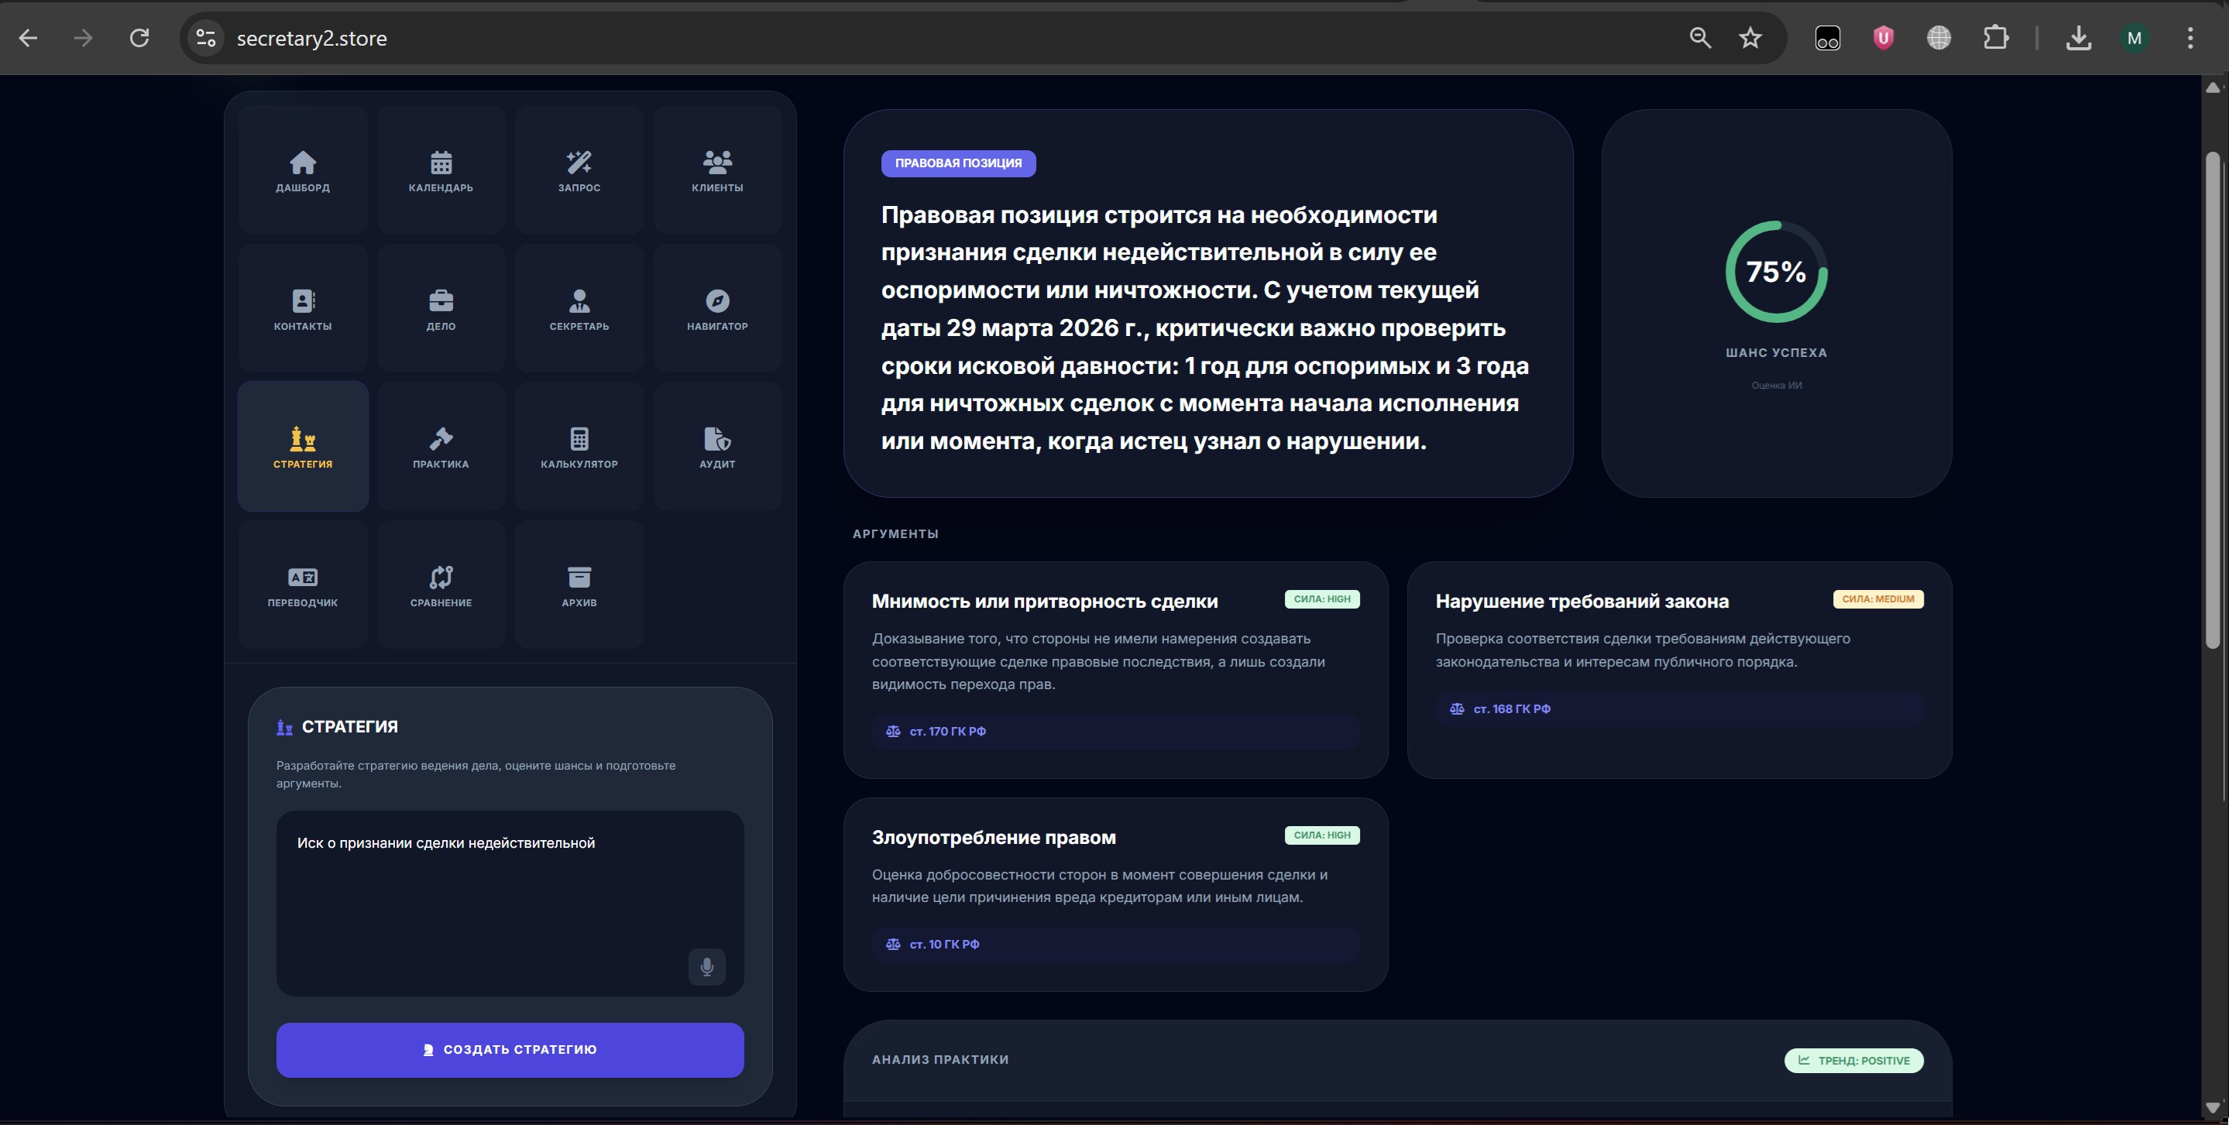Open the Практика gavel tile

441,446
